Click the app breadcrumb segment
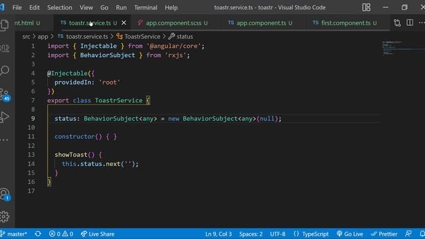Screen dimensions: 425x239 (42, 37)
